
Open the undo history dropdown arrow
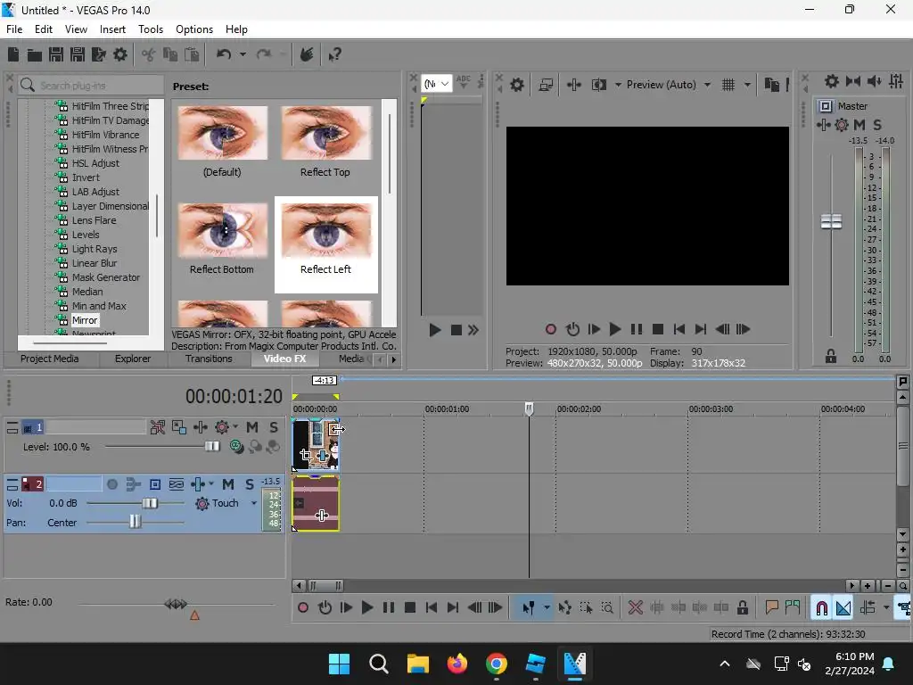click(x=243, y=54)
